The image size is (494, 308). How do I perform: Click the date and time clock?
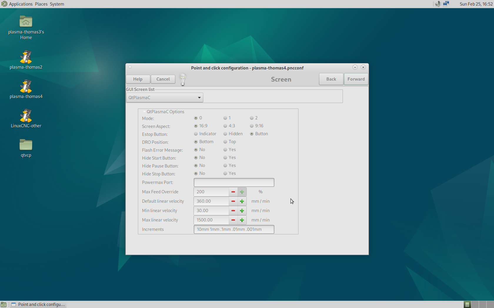click(476, 4)
